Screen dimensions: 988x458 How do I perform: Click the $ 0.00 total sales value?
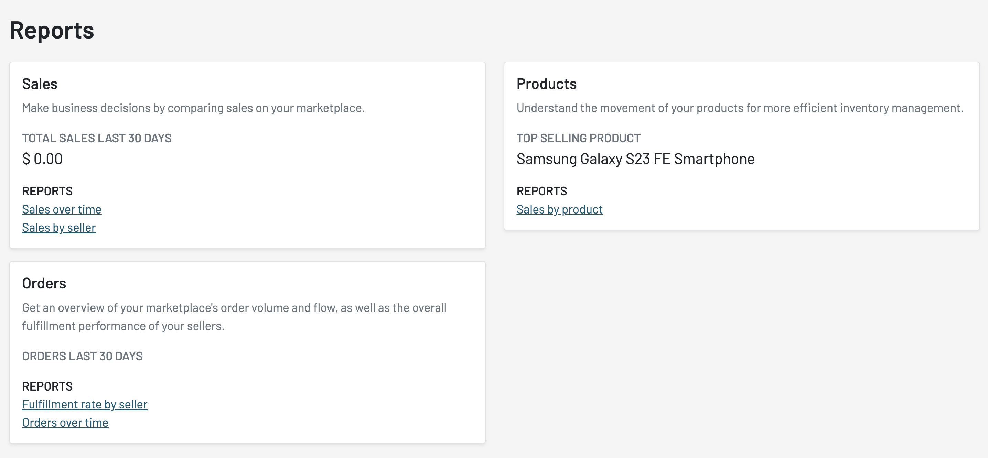click(x=42, y=159)
